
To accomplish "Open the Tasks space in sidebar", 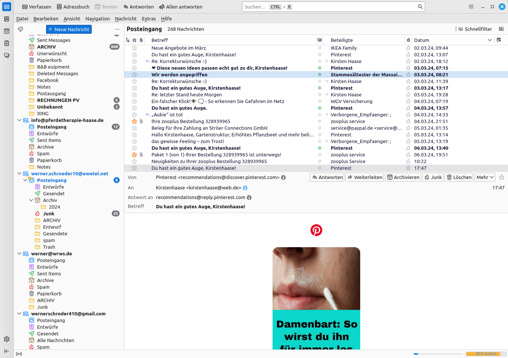I will [7, 43].
